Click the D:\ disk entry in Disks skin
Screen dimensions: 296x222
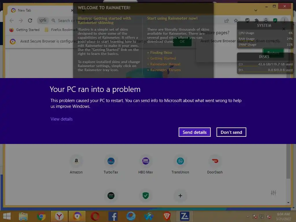tap(265, 70)
